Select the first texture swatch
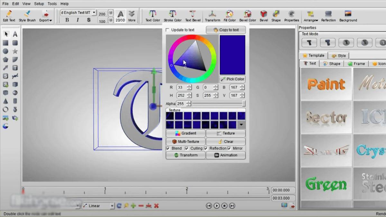 coord(170,116)
